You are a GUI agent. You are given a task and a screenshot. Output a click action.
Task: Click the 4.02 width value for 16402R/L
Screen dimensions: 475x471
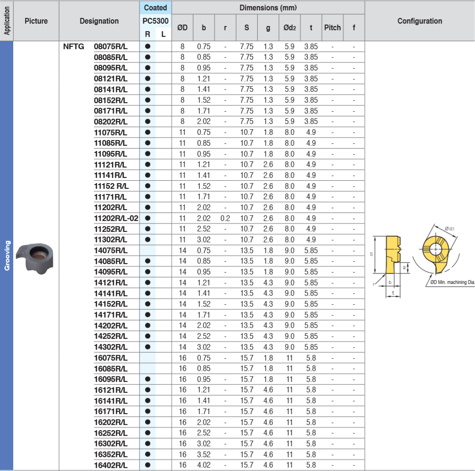tap(204, 465)
